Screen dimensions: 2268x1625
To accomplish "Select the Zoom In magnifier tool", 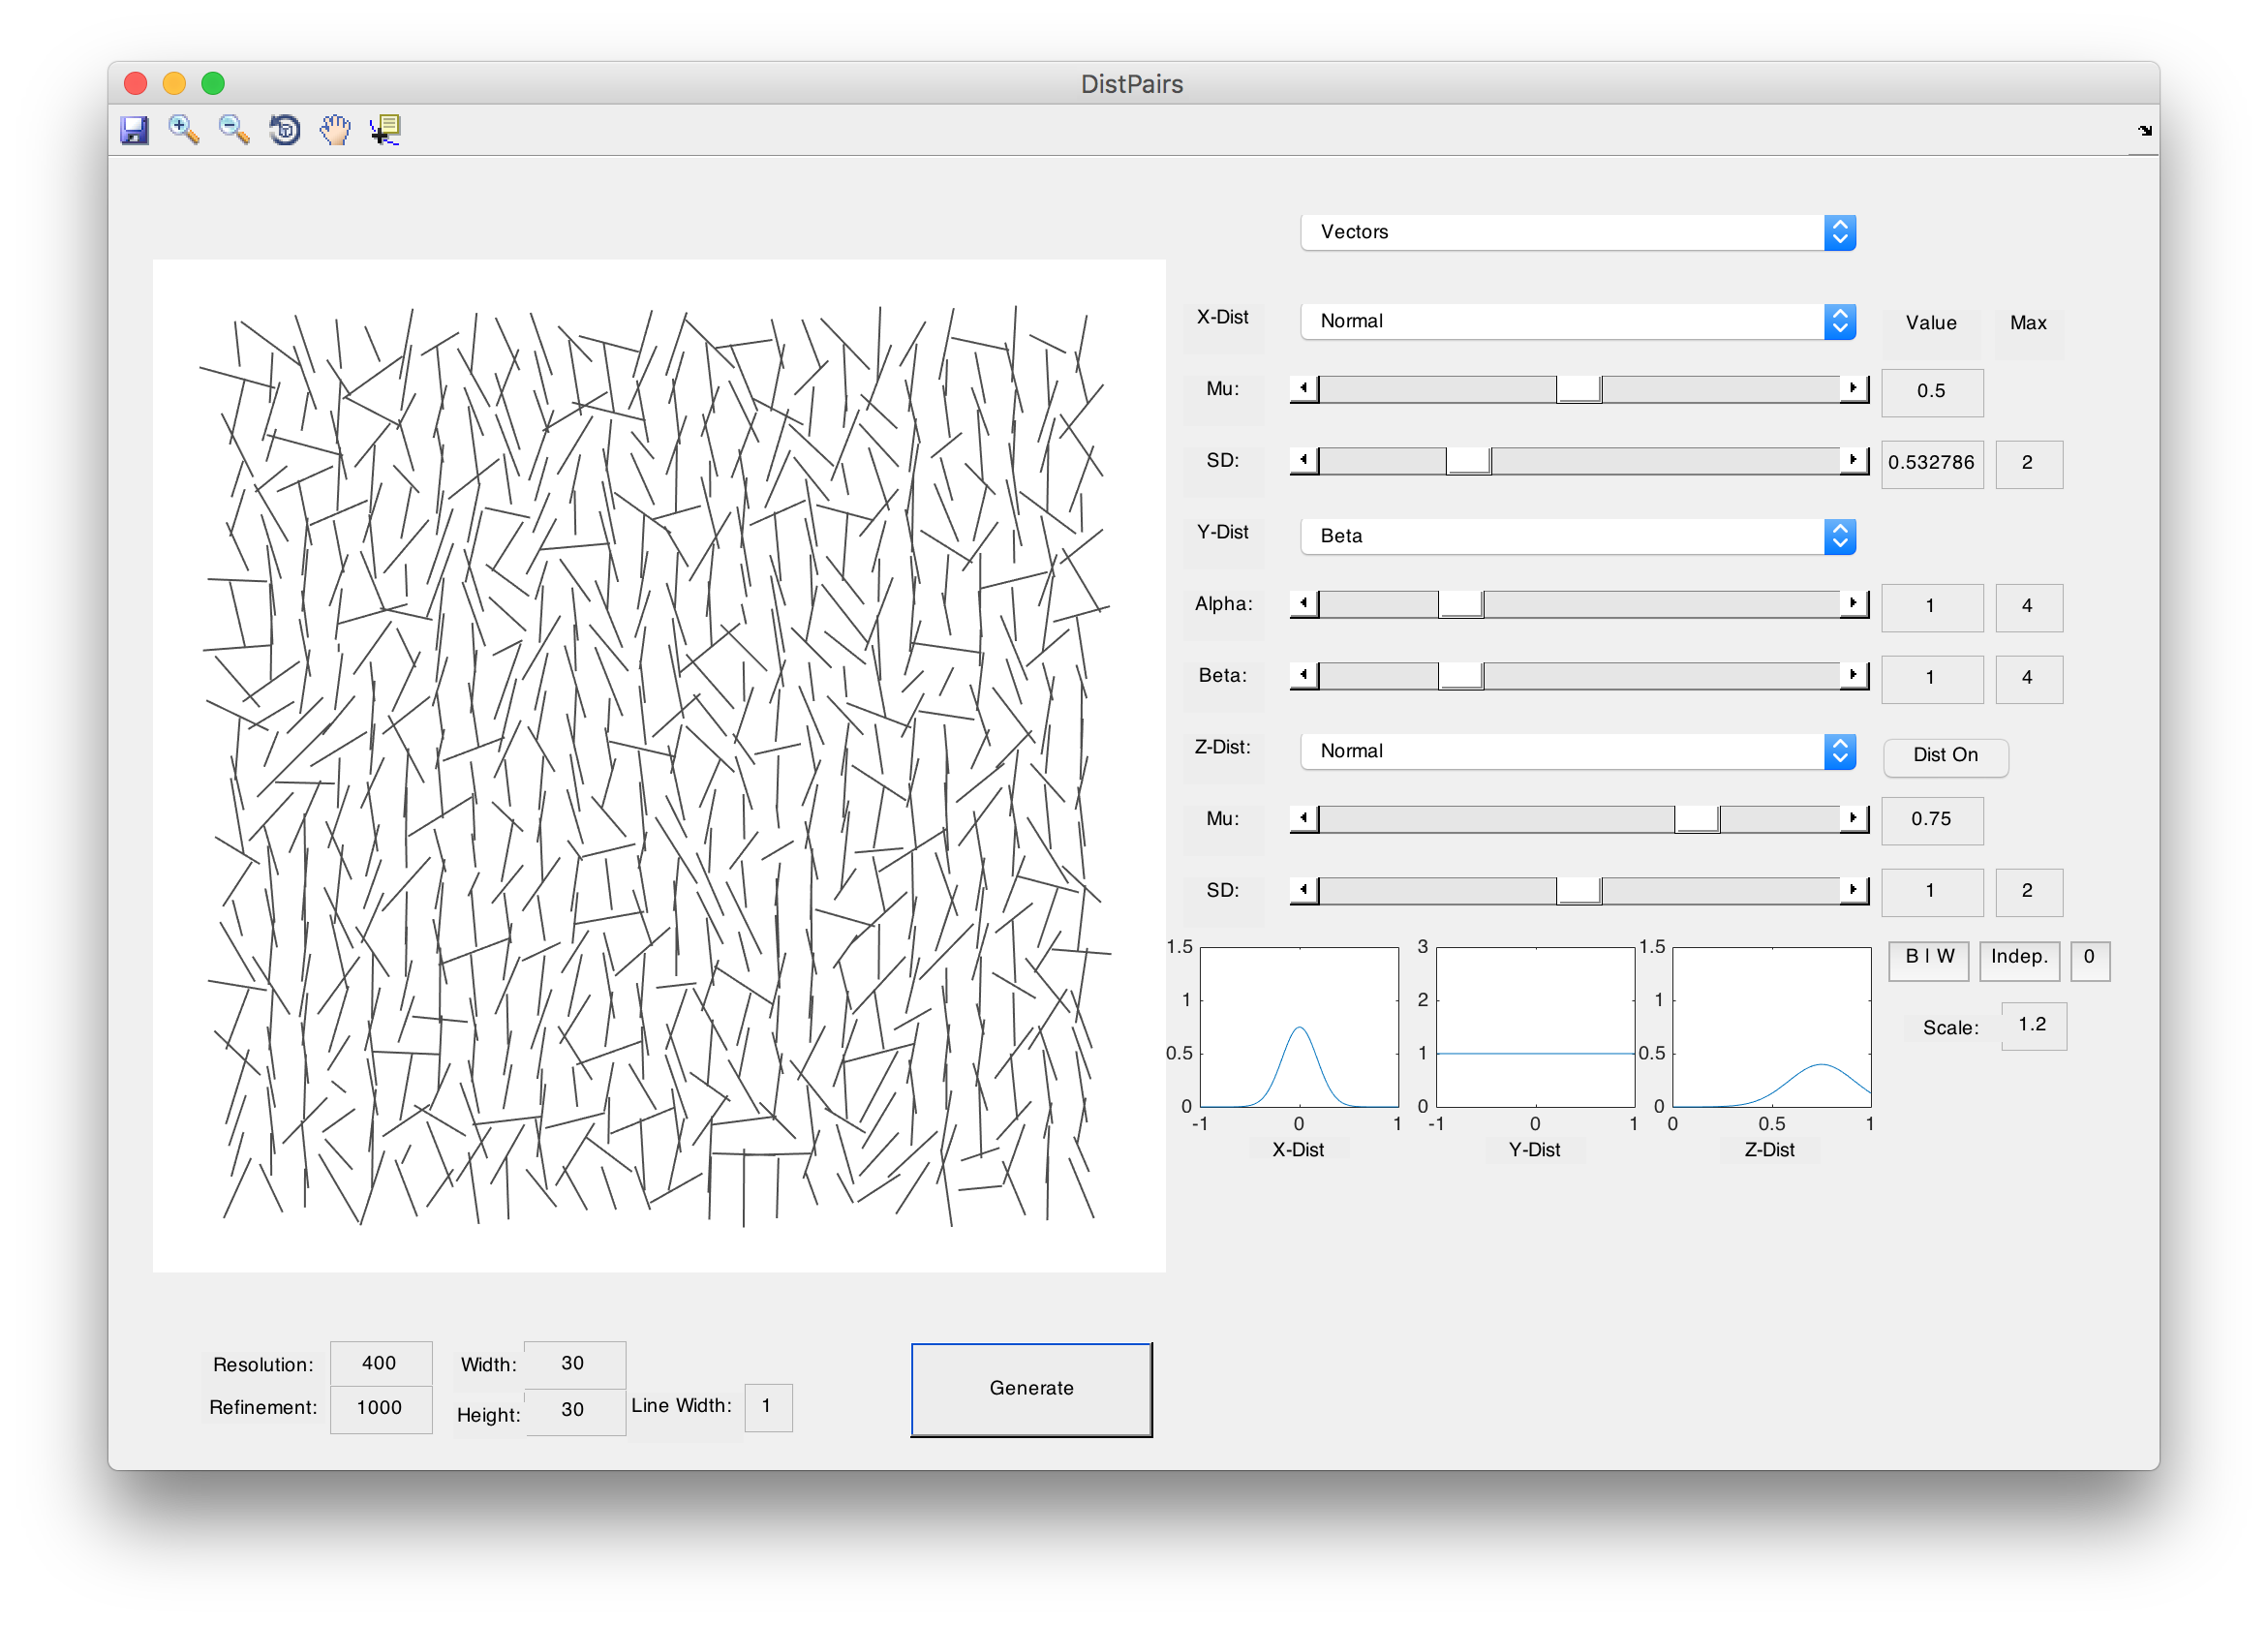I will [184, 130].
